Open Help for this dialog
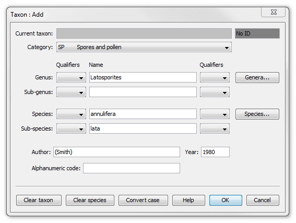The image size is (296, 223). pos(188,200)
